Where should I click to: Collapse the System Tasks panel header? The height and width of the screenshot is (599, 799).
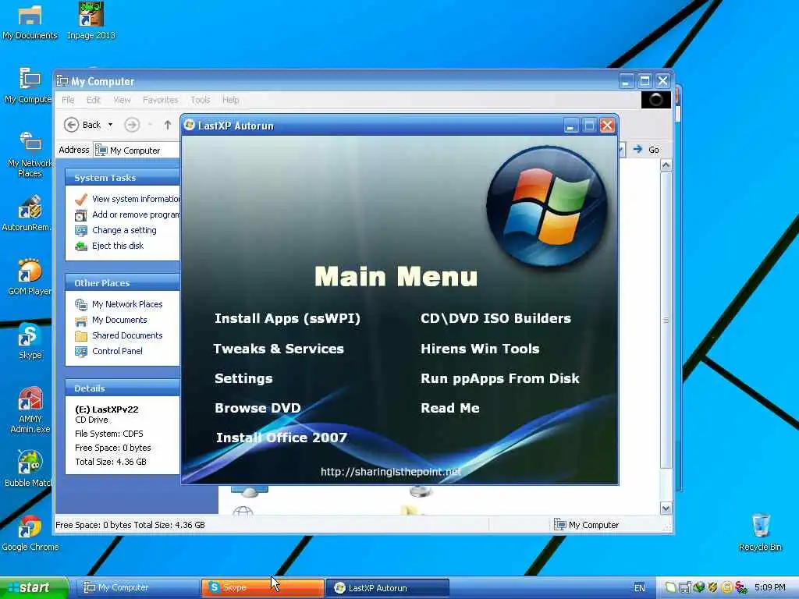[123, 177]
